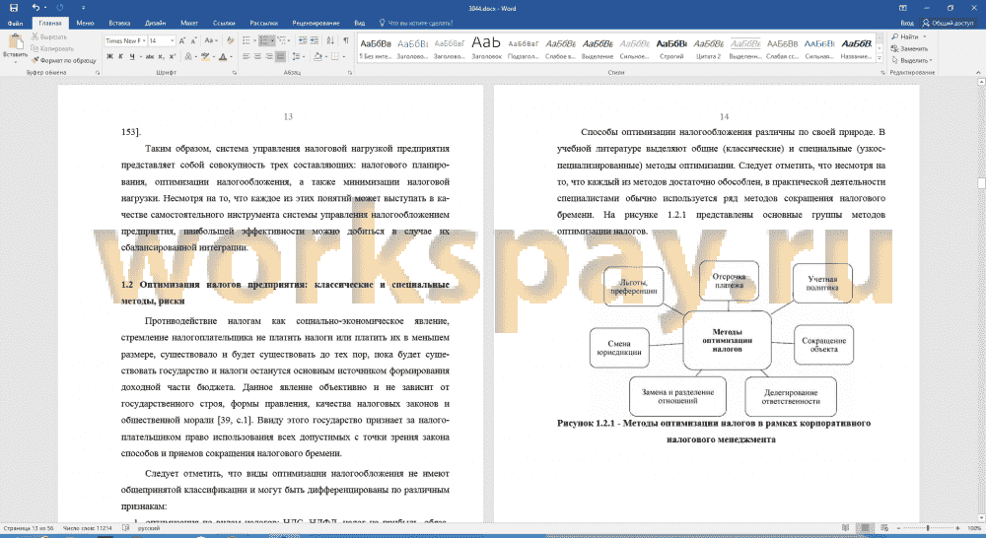Click the zoom slider handle

[x=928, y=528]
